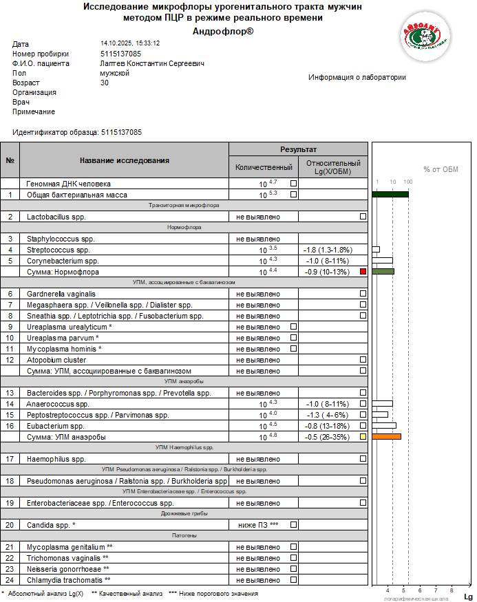The width and height of the screenshot is (477, 602).
Task: Toggle the checkbox in the Lactobacillus spp. row
Action: tap(363, 217)
